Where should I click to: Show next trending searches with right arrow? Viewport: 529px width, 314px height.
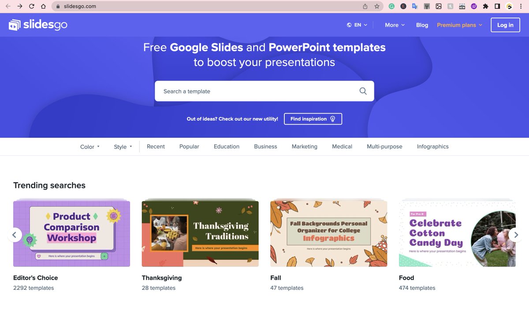click(515, 235)
